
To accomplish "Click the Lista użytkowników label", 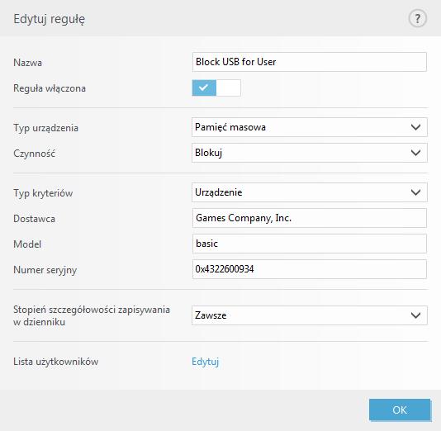I will [55, 362].
